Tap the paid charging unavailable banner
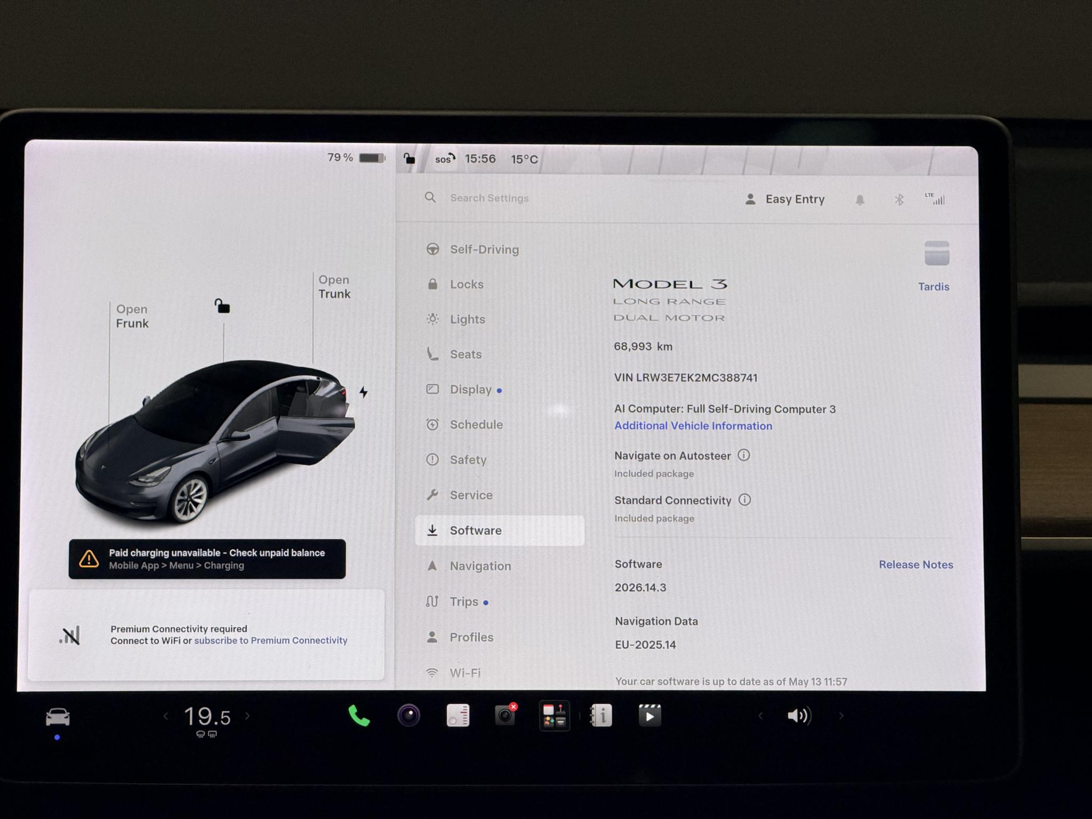The height and width of the screenshot is (819, 1092). tap(207, 559)
